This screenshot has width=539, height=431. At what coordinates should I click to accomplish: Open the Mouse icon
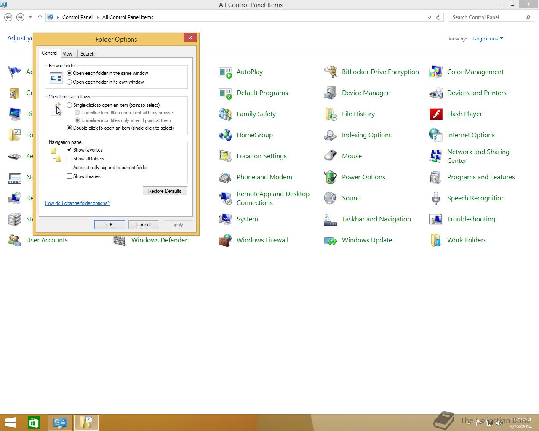(x=331, y=156)
